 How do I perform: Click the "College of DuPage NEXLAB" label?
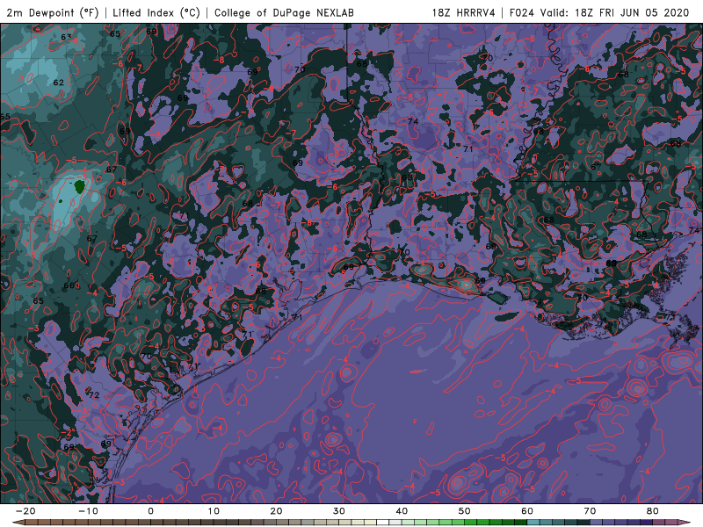[x=284, y=12]
